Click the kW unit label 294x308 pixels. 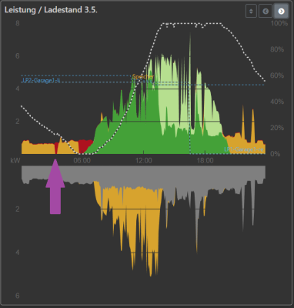(x=15, y=161)
